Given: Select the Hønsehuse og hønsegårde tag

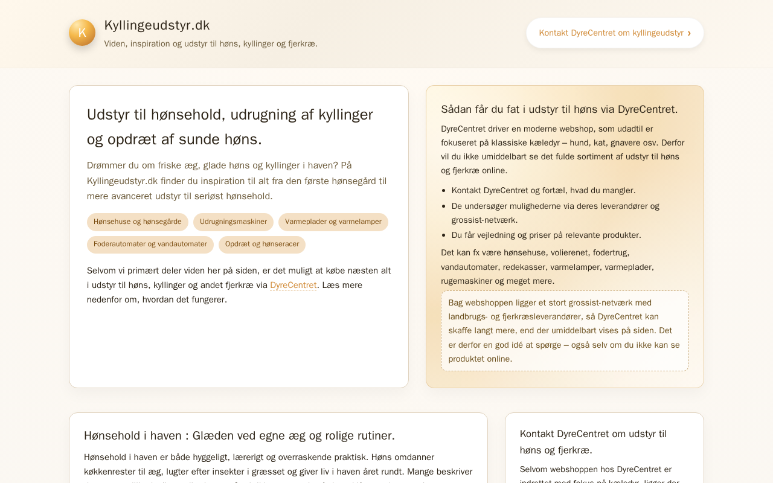Looking at the screenshot, I should pos(138,222).
